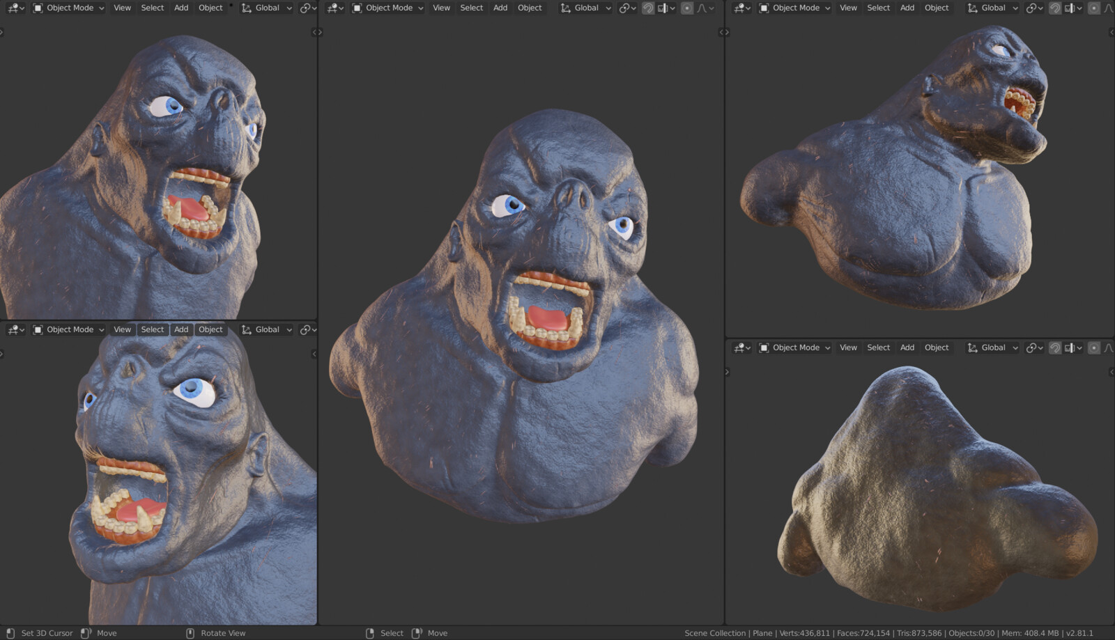1115x640 pixels.
Task: Click the editor type icon in bottom-left viewport
Action: pos(13,329)
